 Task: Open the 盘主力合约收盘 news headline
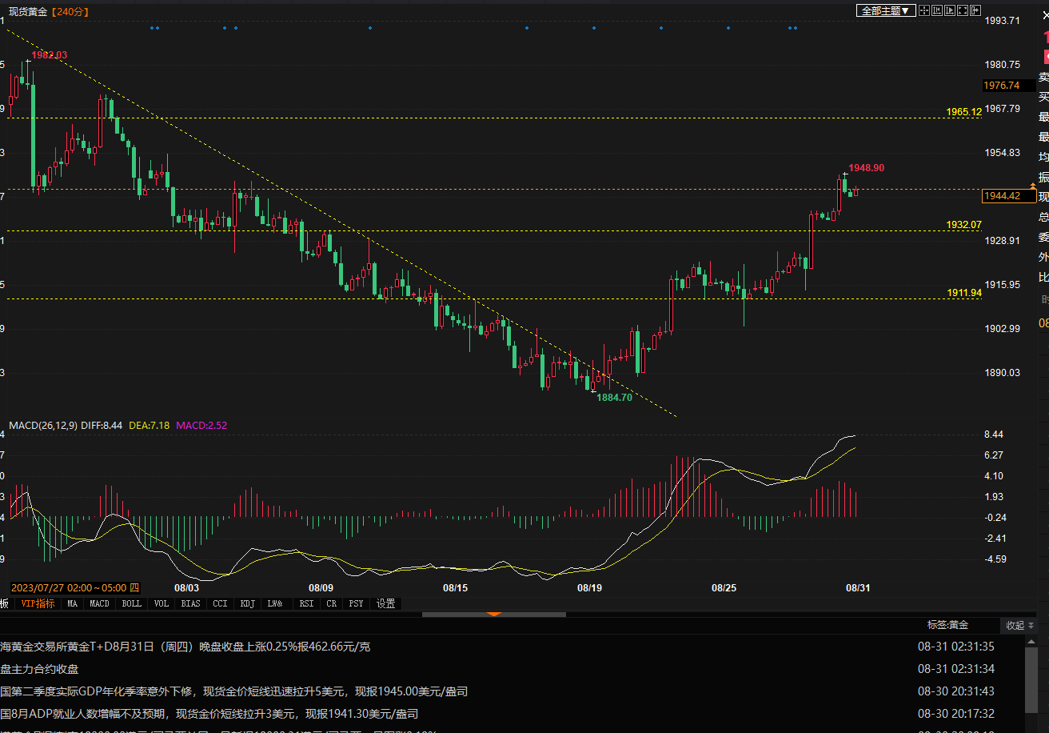pos(39,669)
